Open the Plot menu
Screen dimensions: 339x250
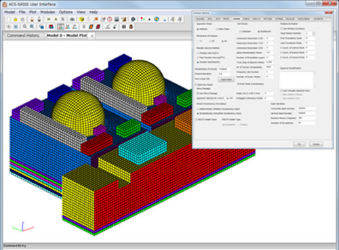coord(33,12)
